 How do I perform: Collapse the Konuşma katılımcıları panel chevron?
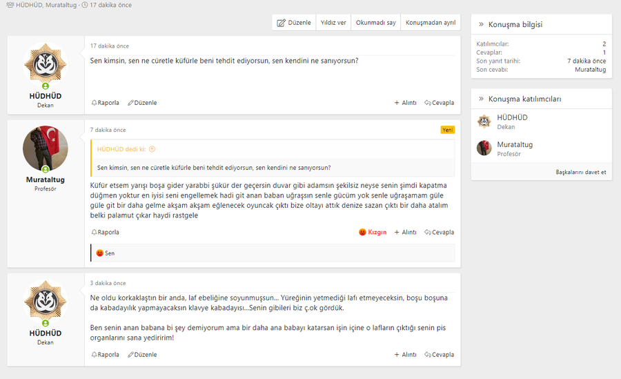click(x=481, y=99)
